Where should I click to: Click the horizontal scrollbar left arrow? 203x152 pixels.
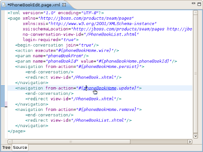pyautogui.click(x=10, y=142)
